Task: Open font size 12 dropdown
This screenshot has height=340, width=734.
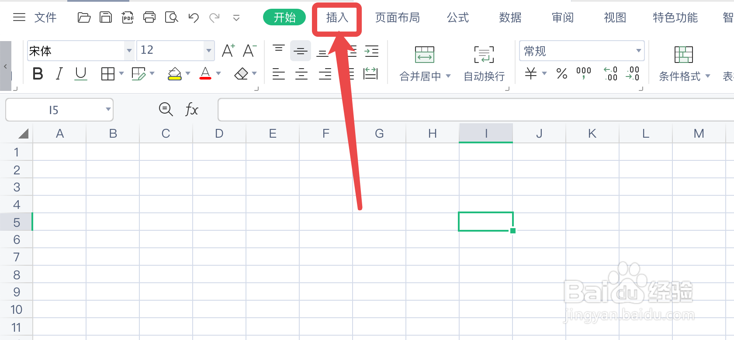Action: click(209, 51)
